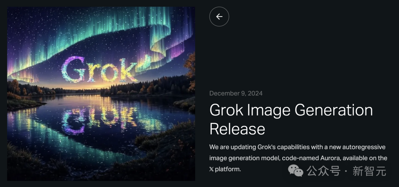Click the word platform after X logo
Viewport: 399px width, 187px height.
point(228,169)
